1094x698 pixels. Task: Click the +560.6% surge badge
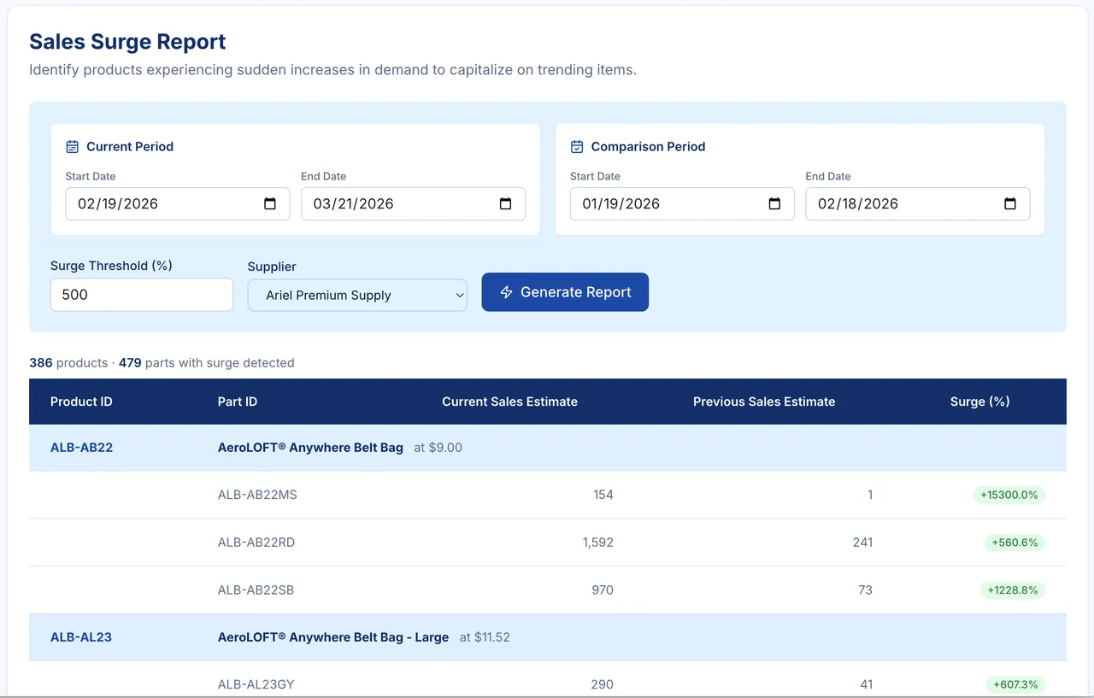tap(1015, 543)
